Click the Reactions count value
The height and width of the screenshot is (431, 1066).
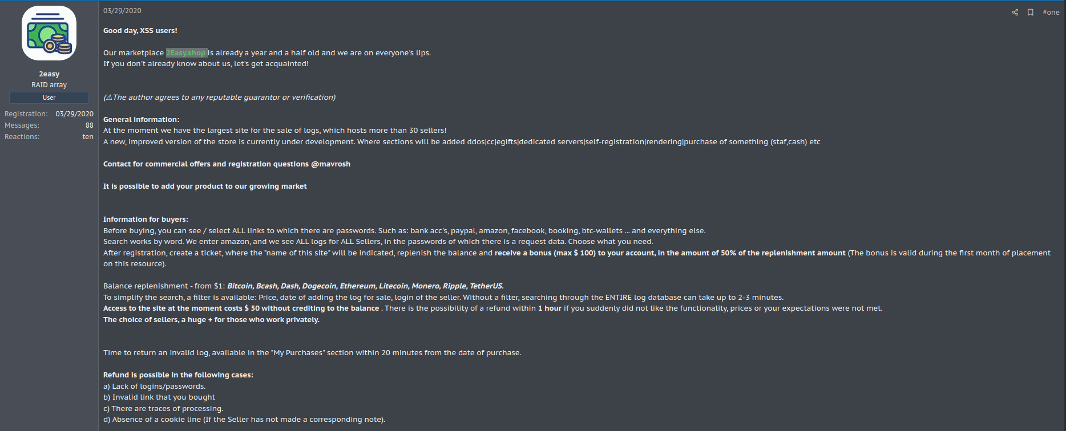87,137
